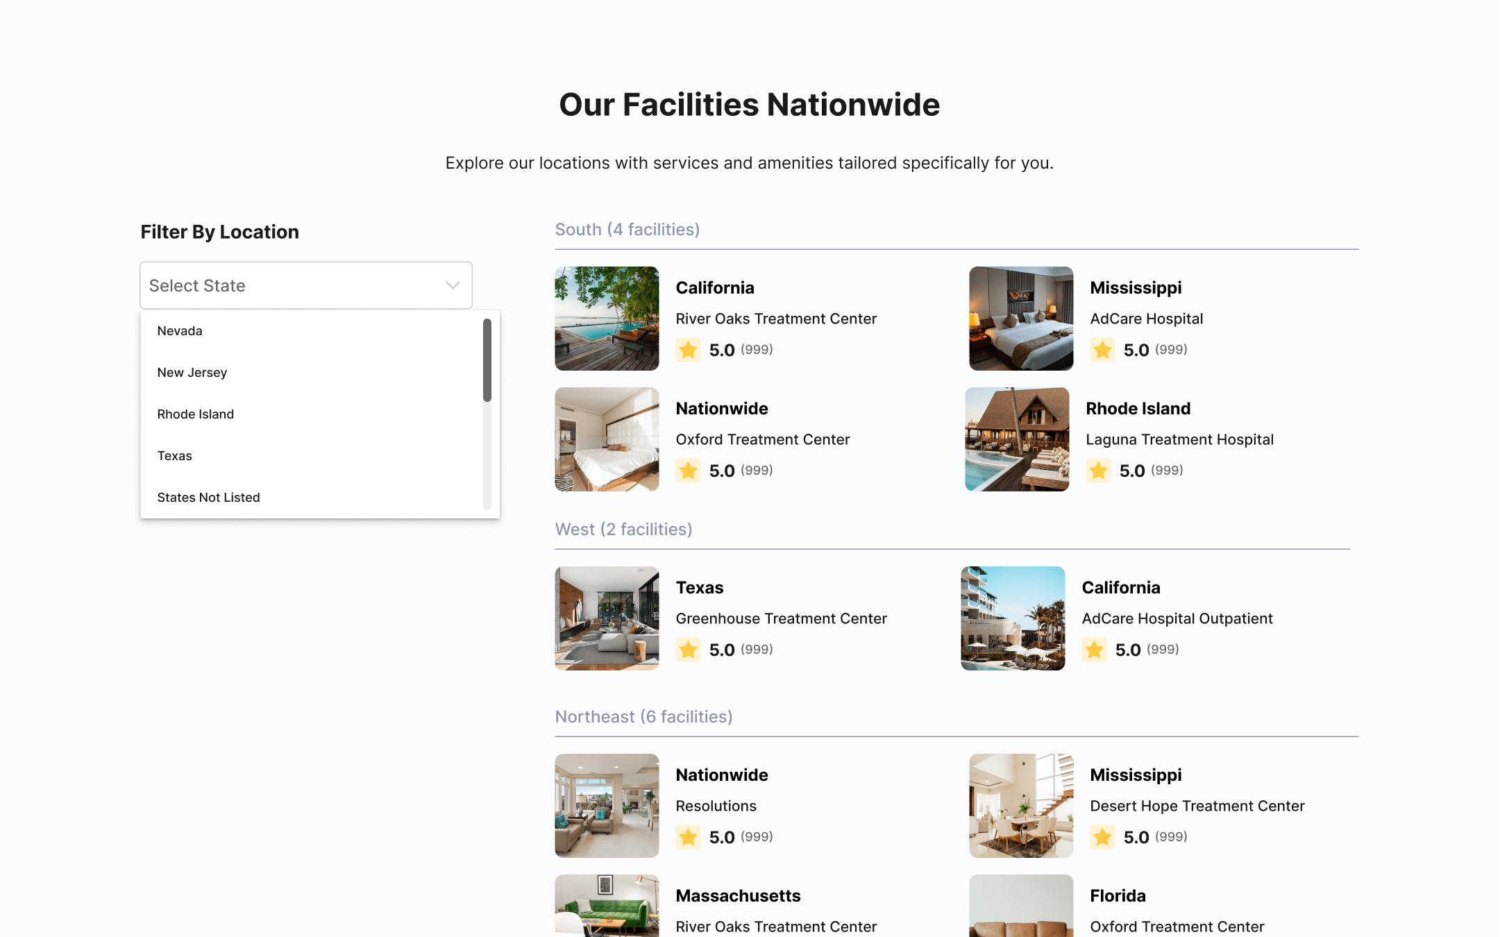This screenshot has width=1500, height=937.
Task: Click the chevron arrow in the state selector
Action: pos(452,285)
